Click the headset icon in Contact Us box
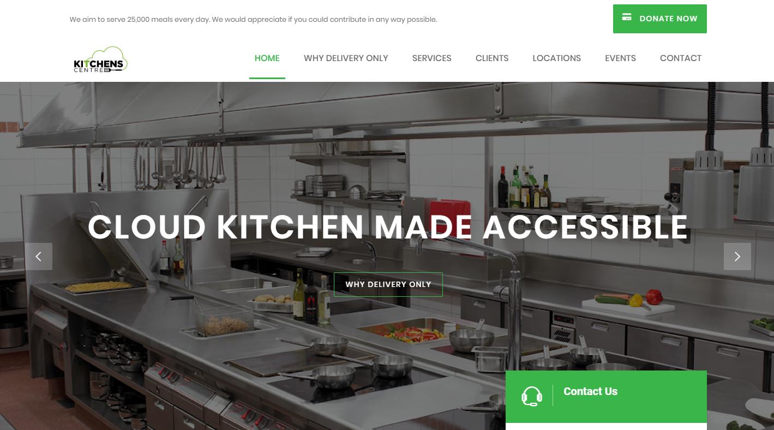 pyautogui.click(x=532, y=396)
